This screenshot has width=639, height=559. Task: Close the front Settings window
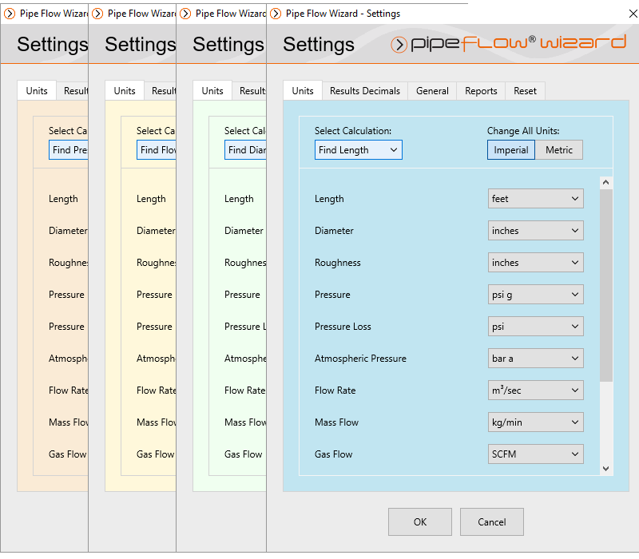coord(633,14)
